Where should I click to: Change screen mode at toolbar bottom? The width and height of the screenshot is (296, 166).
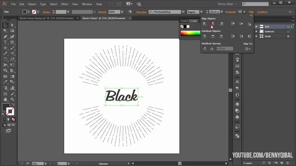point(8,131)
